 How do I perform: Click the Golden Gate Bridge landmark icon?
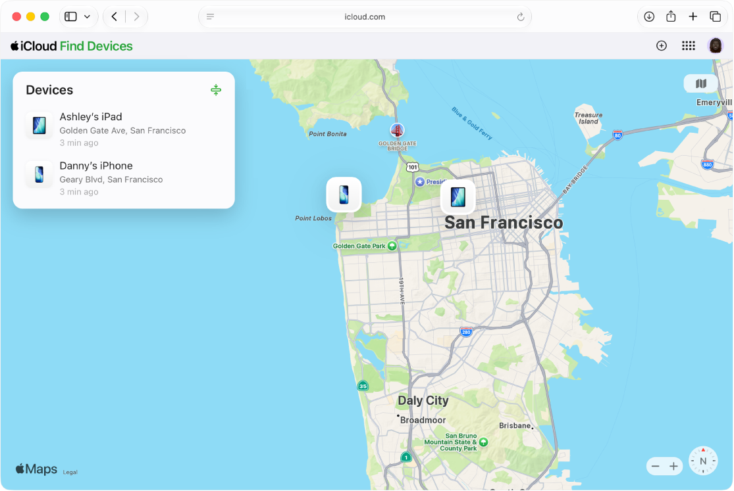pyautogui.click(x=397, y=130)
